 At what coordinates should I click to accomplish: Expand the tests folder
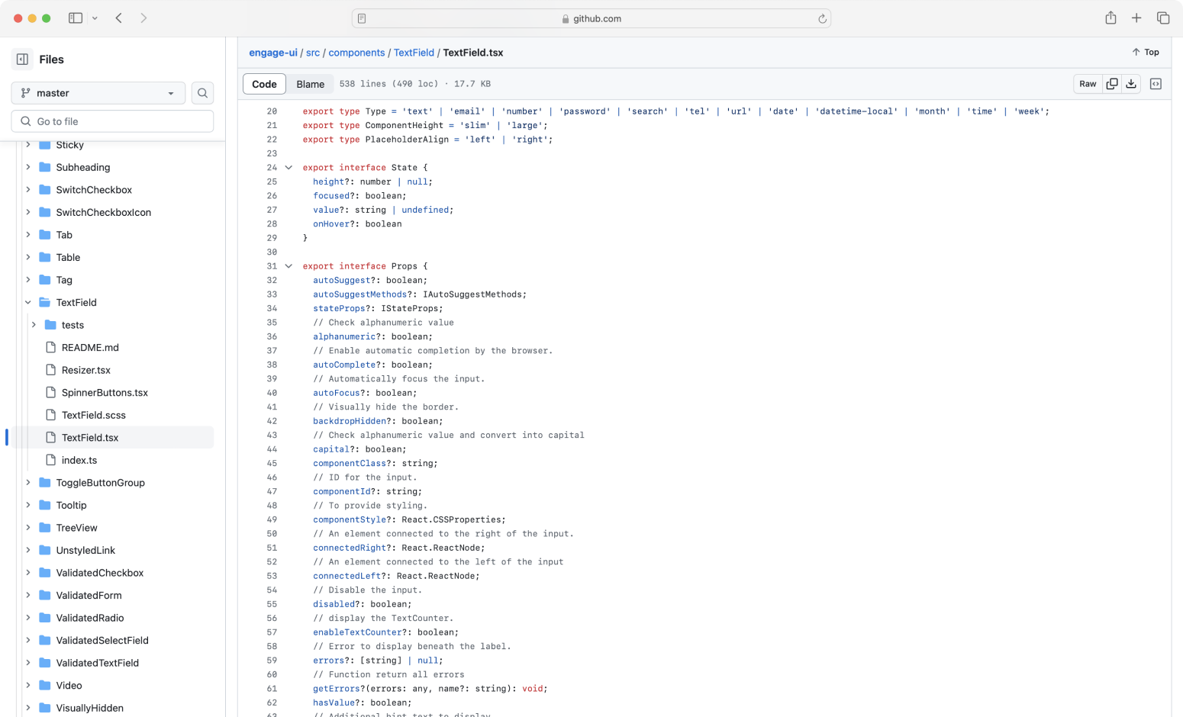click(x=34, y=325)
